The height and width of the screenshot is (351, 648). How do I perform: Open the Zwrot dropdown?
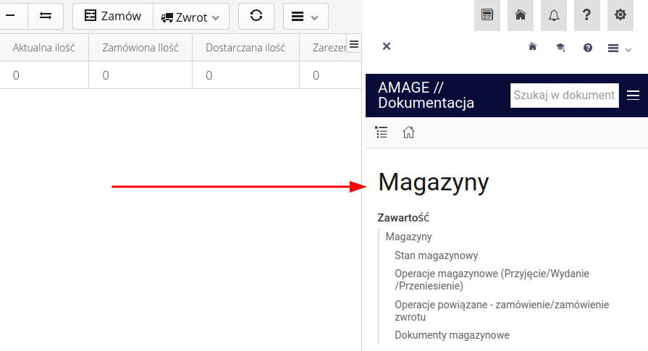pos(190,17)
